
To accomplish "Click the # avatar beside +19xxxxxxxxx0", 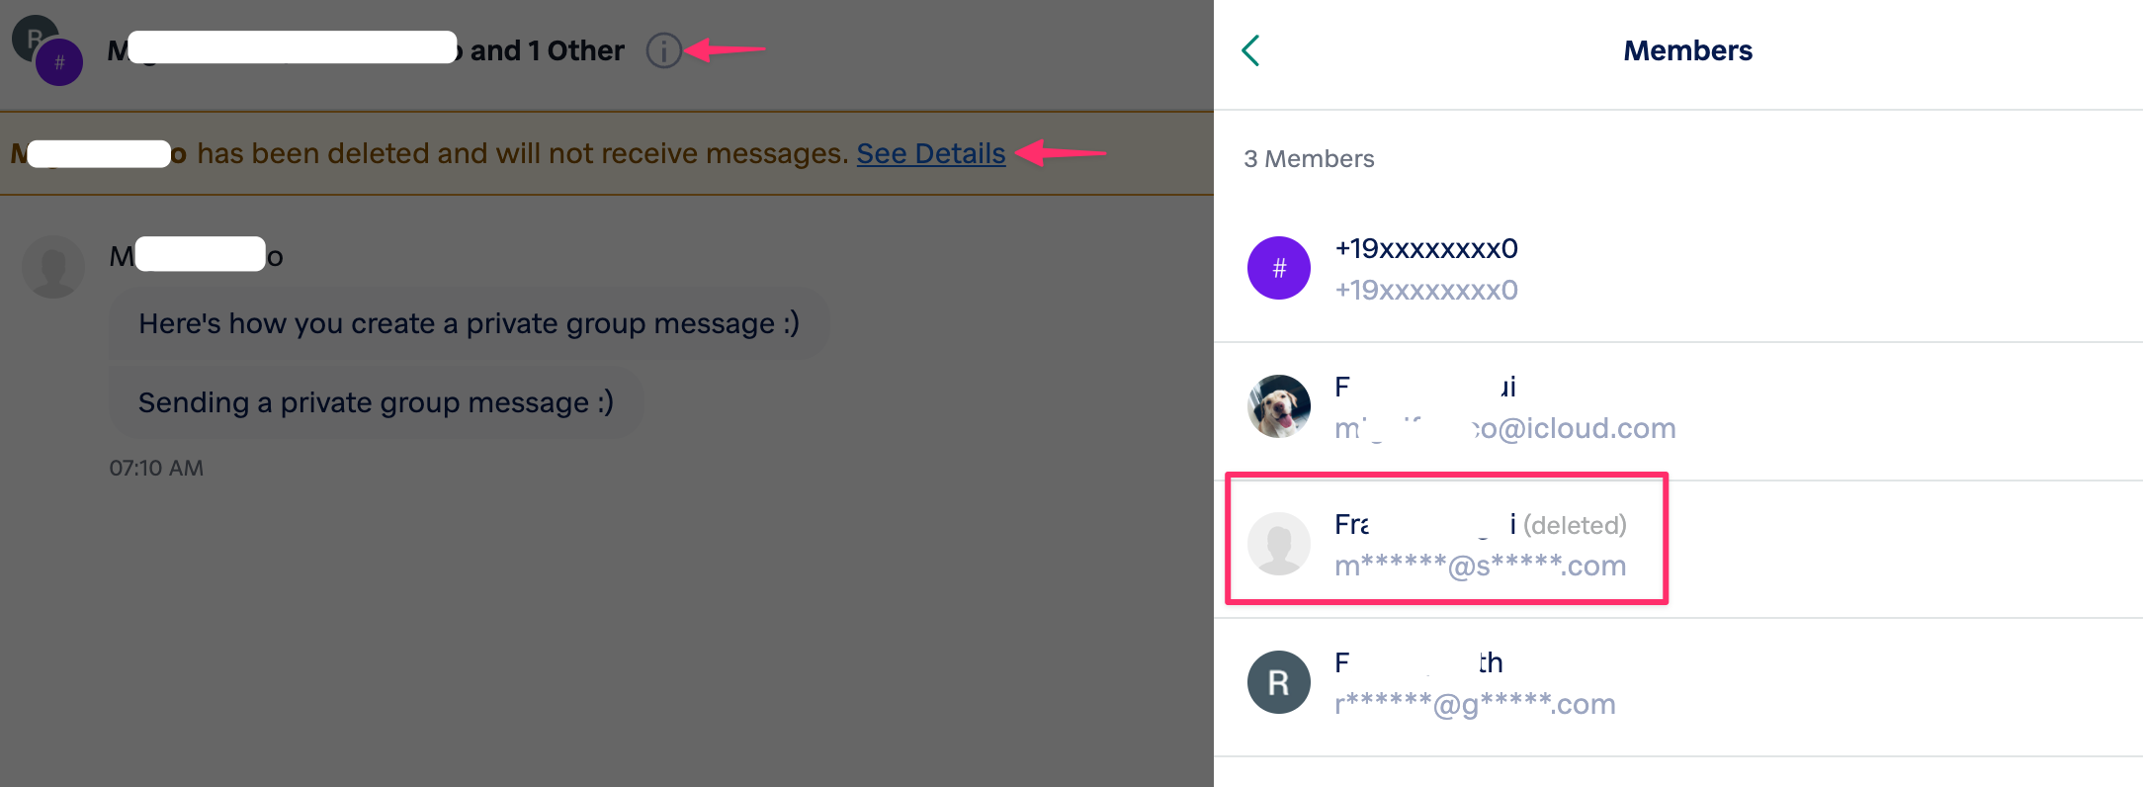I will (x=1278, y=267).
